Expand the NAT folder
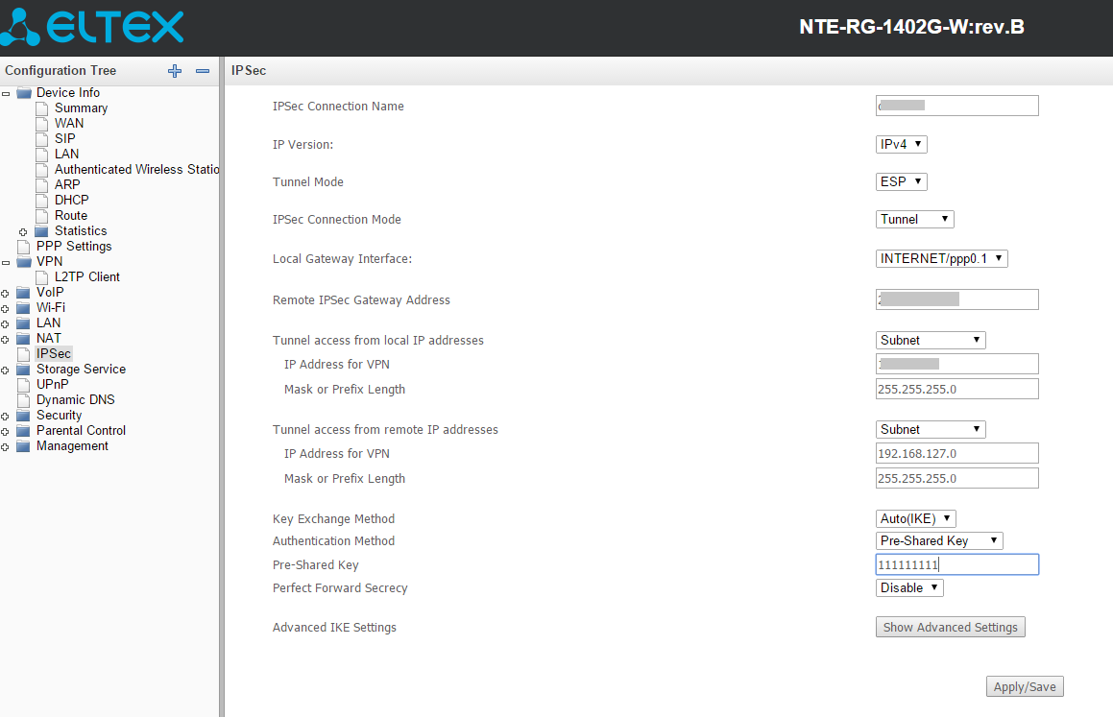This screenshot has height=717, width=1113. [6, 339]
